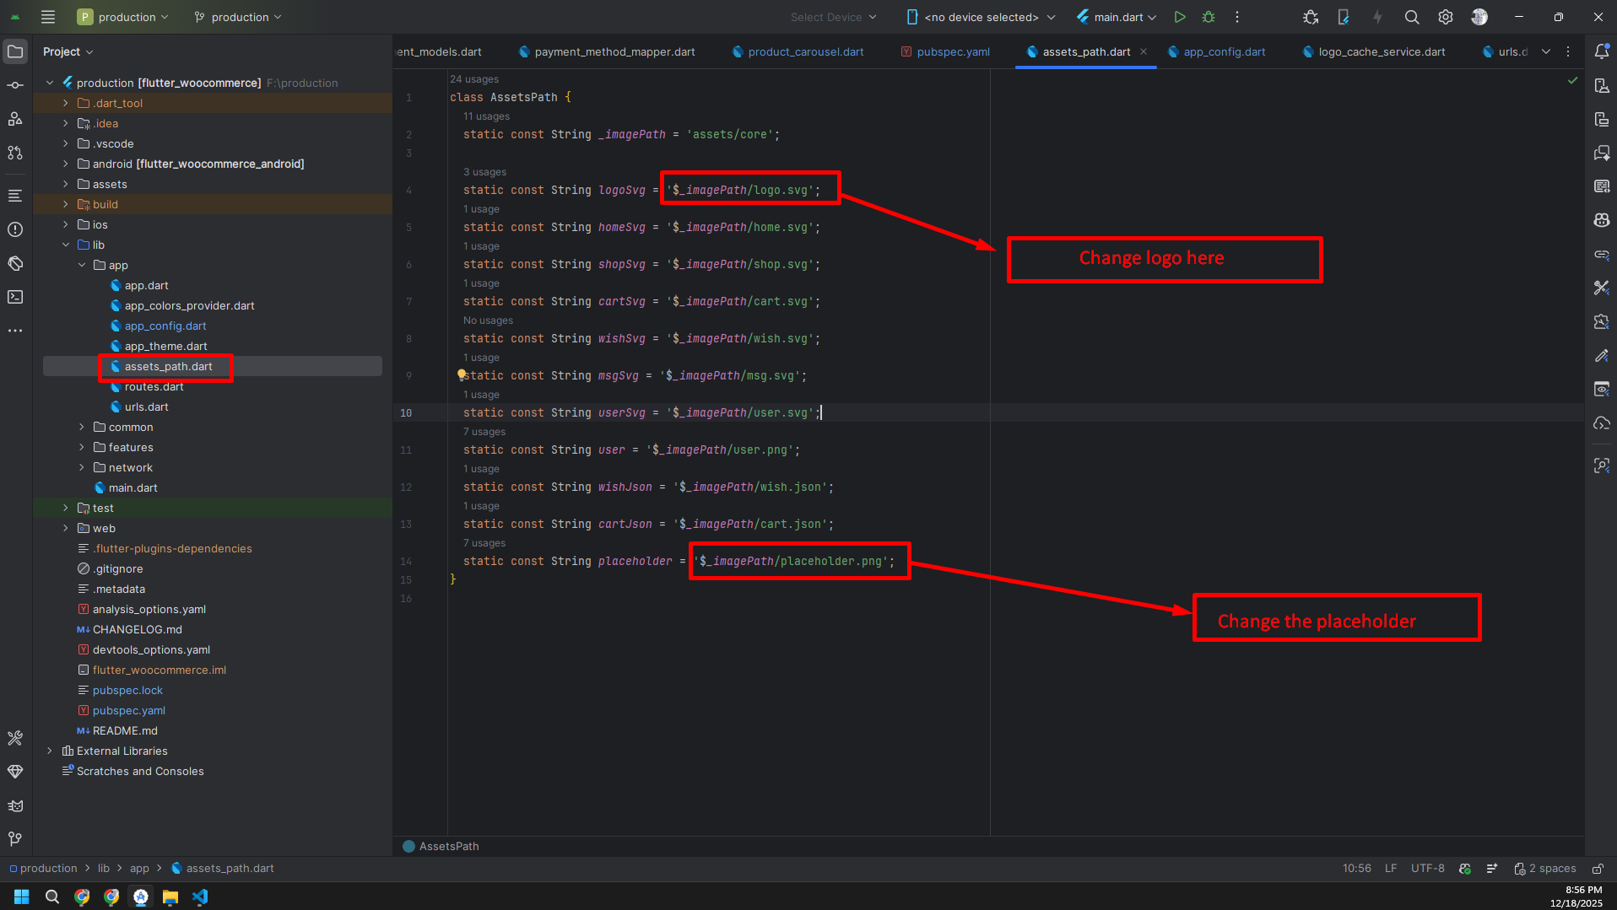Open routes.dart in the project tree

pos(154,386)
